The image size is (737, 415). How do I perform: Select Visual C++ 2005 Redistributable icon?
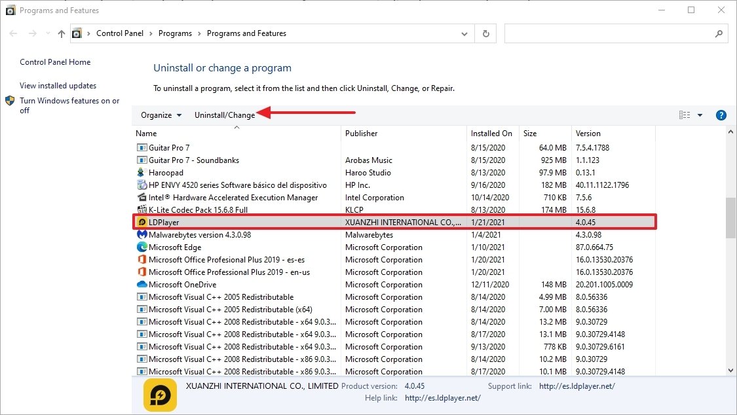click(x=142, y=297)
